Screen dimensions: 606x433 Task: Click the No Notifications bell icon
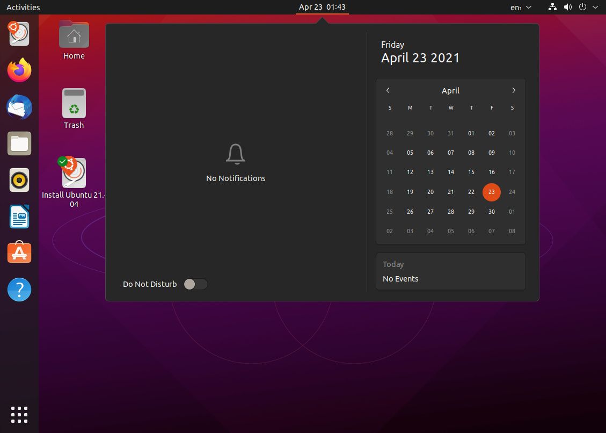[x=235, y=154]
